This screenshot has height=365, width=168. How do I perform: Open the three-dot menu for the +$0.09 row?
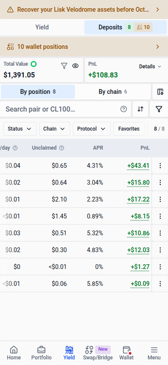[x=160, y=284]
